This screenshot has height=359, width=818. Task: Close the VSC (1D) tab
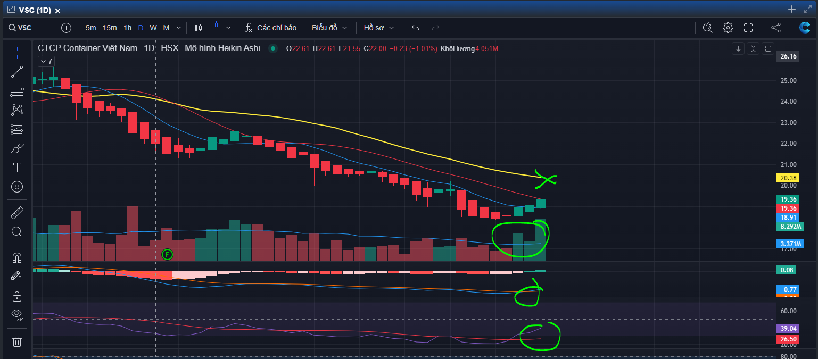pyautogui.click(x=57, y=11)
